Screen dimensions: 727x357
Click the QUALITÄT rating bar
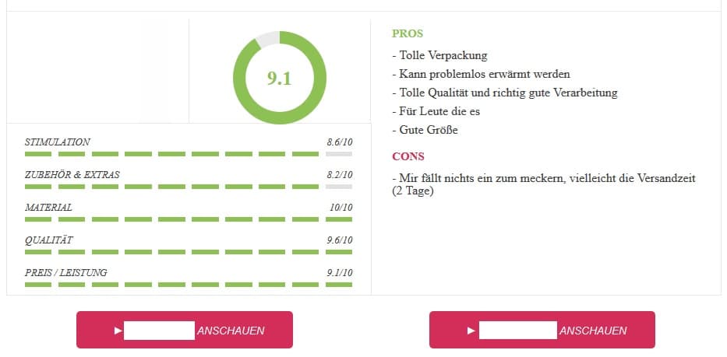point(189,252)
